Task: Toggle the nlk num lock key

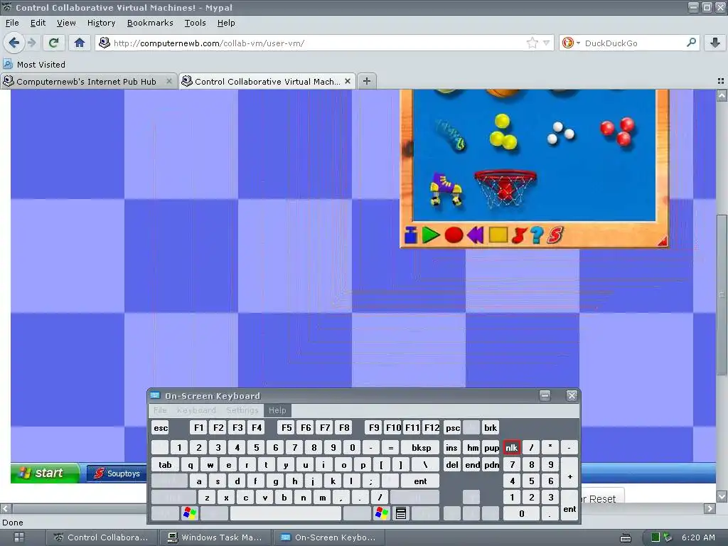Action: pos(512,448)
